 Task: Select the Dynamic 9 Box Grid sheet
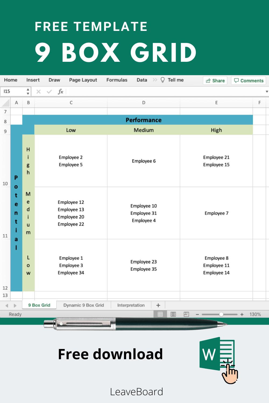83,305
